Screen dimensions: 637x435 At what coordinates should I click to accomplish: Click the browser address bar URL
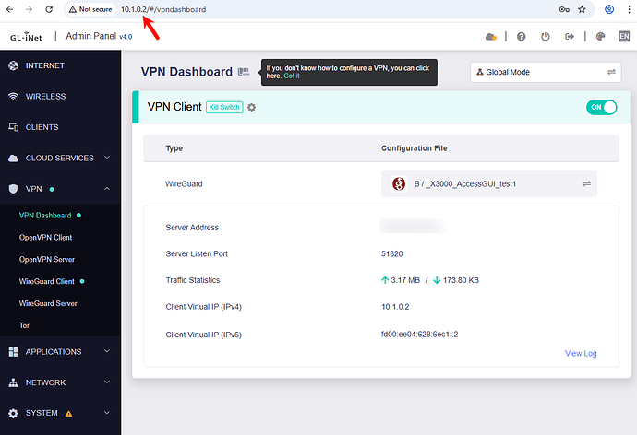click(x=163, y=9)
